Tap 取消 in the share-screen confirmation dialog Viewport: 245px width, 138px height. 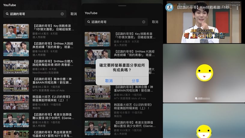[x=109, y=81]
